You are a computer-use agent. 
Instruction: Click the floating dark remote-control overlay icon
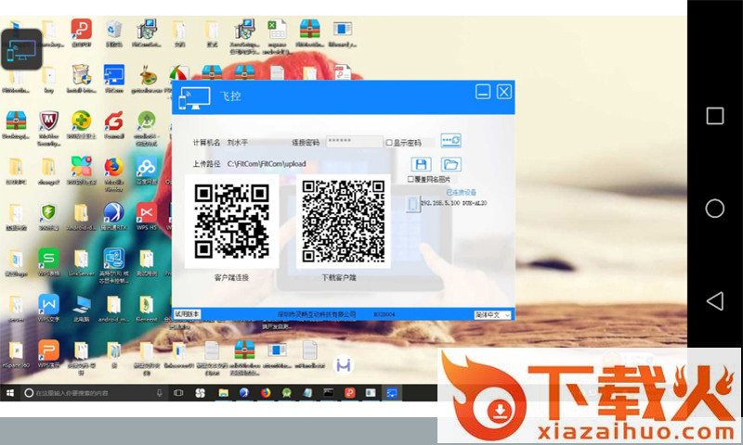[21, 50]
